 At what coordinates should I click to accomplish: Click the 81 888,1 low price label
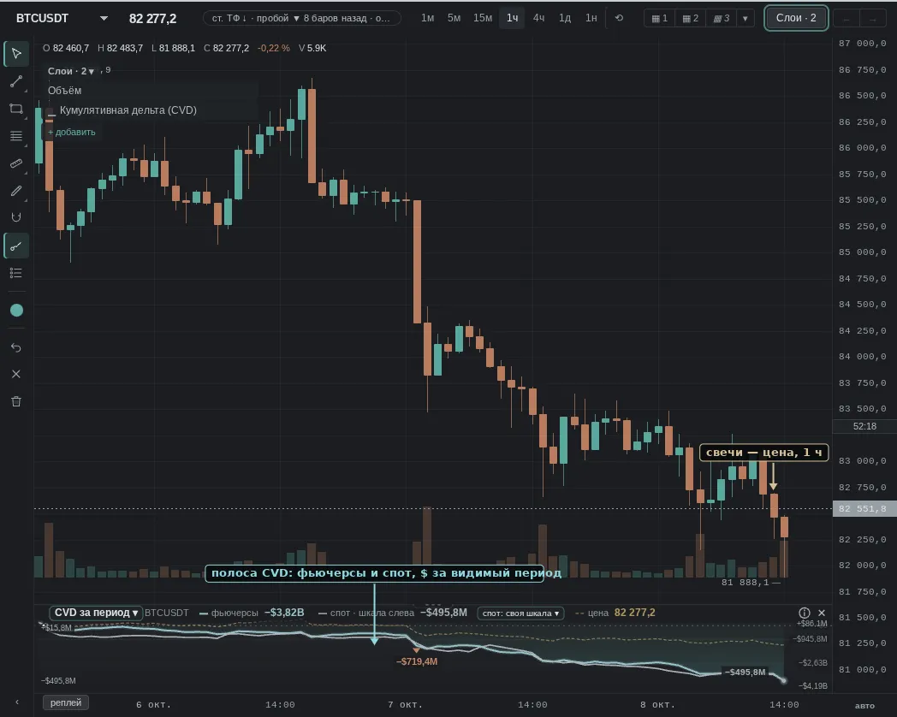click(745, 582)
